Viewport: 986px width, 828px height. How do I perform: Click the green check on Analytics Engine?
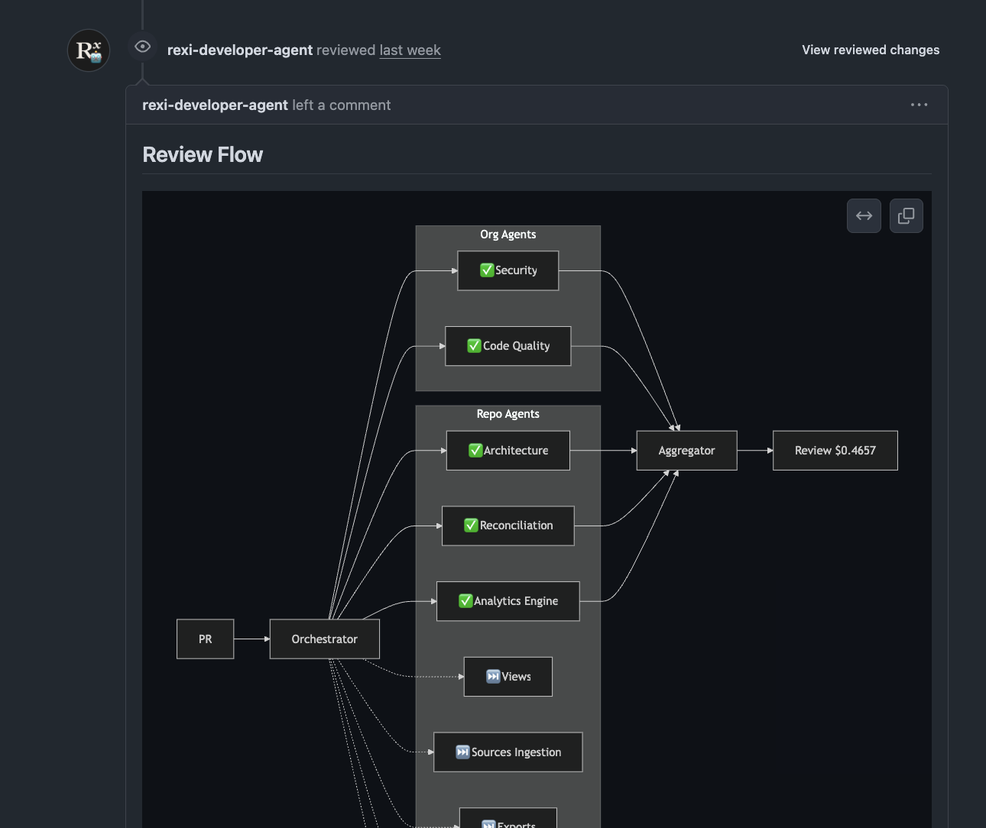pyautogui.click(x=465, y=601)
